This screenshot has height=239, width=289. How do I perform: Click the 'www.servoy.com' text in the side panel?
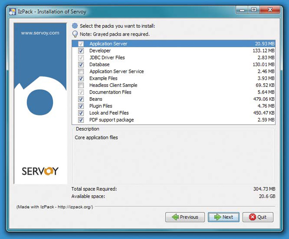(x=40, y=33)
